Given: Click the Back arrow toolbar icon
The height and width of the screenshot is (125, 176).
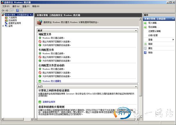Looking at the screenshot, I should click(x=3, y=11).
